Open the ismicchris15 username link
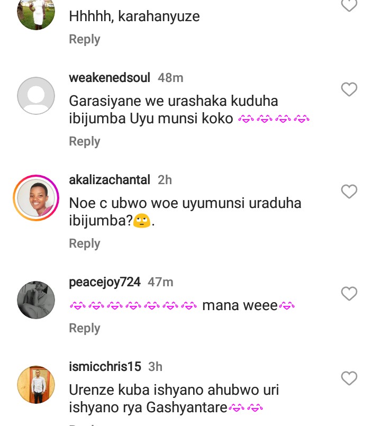 pos(105,367)
